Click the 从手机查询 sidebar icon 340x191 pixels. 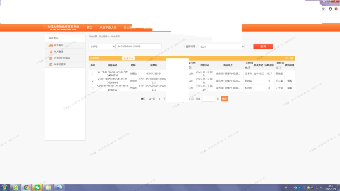(x=51, y=65)
